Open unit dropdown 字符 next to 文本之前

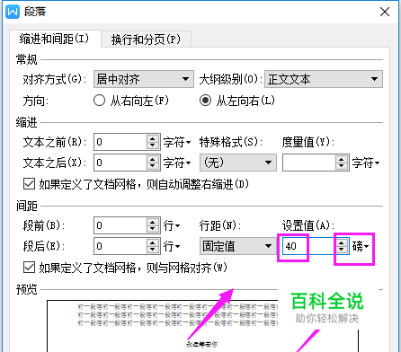pyautogui.click(x=177, y=142)
